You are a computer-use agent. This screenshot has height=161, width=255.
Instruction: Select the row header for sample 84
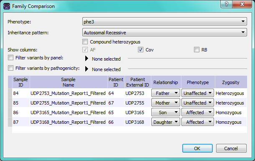pos(10,93)
